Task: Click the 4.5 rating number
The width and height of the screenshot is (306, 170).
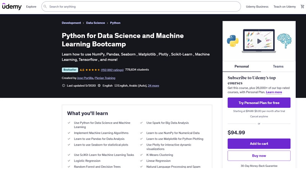Action: tap(82, 70)
